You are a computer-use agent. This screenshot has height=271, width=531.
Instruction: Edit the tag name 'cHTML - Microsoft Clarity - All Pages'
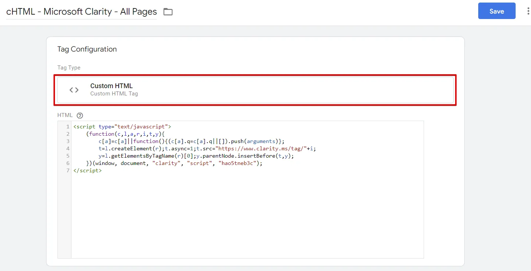pos(81,12)
